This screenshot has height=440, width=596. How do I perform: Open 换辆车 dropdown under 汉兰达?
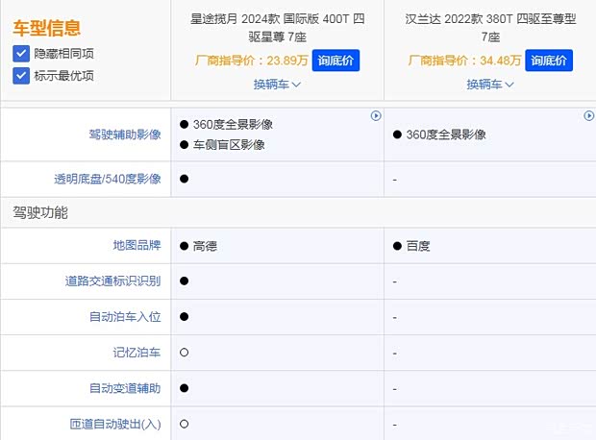tap(490, 84)
